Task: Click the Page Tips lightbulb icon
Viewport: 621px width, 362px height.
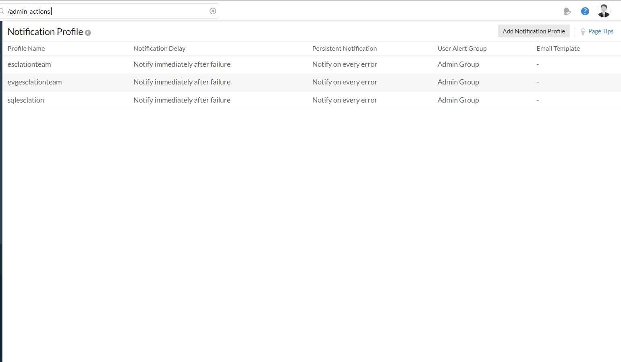Action: (x=583, y=32)
